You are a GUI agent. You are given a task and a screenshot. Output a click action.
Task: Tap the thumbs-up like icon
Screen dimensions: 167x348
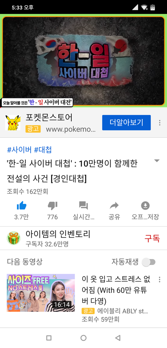click(x=22, y=206)
